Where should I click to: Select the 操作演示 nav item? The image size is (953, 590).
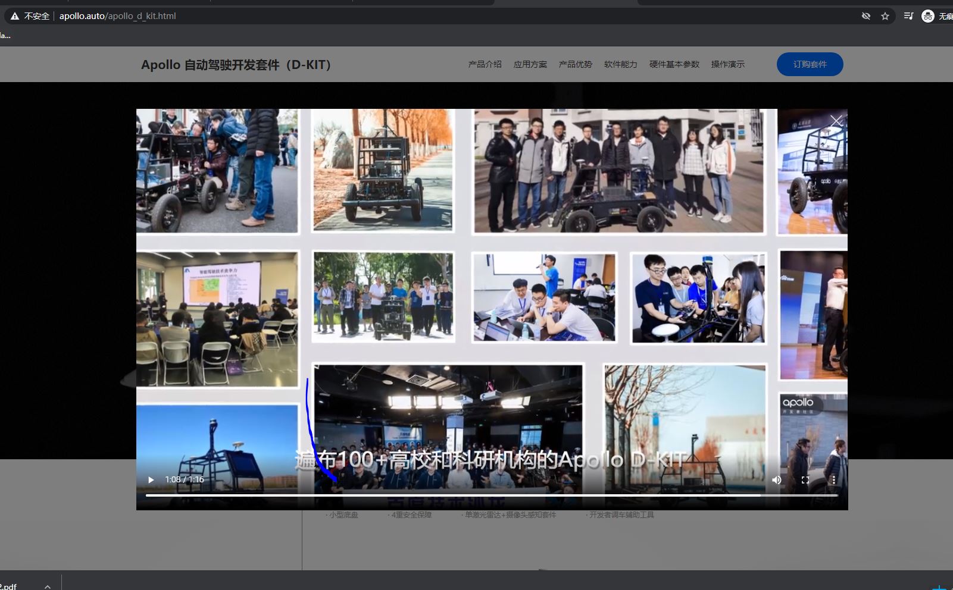(728, 64)
